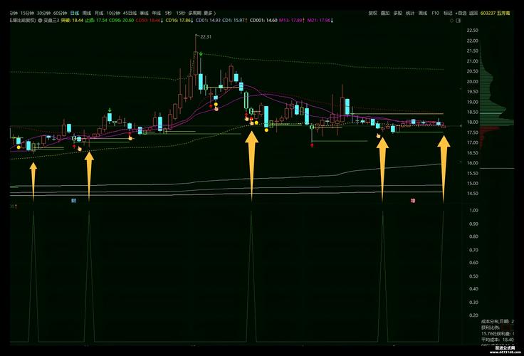Click the 突破: 18.44 indicator value

(x=72, y=21)
